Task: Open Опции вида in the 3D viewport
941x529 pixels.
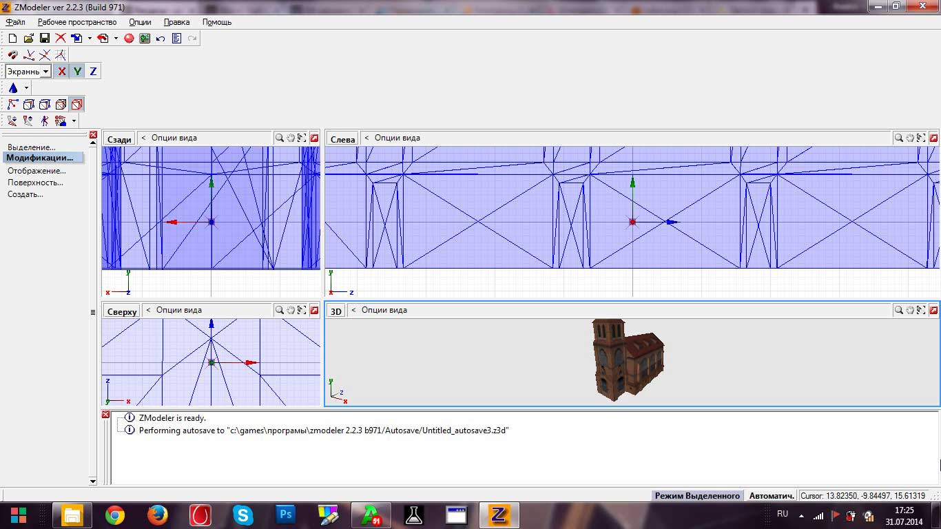Action: click(384, 310)
